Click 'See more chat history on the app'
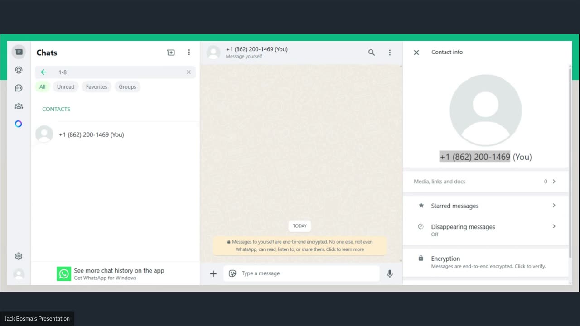This screenshot has width=580, height=326. tap(119, 271)
